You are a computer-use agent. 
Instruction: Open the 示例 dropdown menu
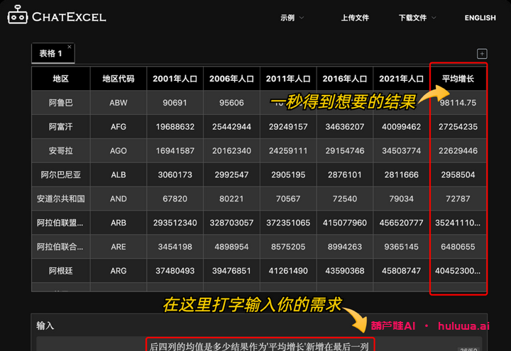coord(292,18)
